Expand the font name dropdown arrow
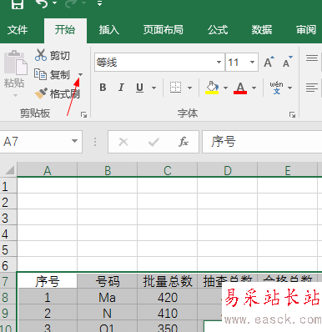This screenshot has width=322, height=332. click(219, 62)
